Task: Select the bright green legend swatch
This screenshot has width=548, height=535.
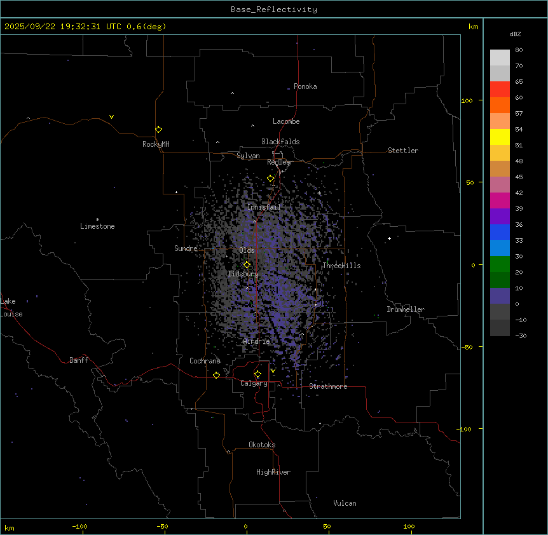Action: point(500,264)
